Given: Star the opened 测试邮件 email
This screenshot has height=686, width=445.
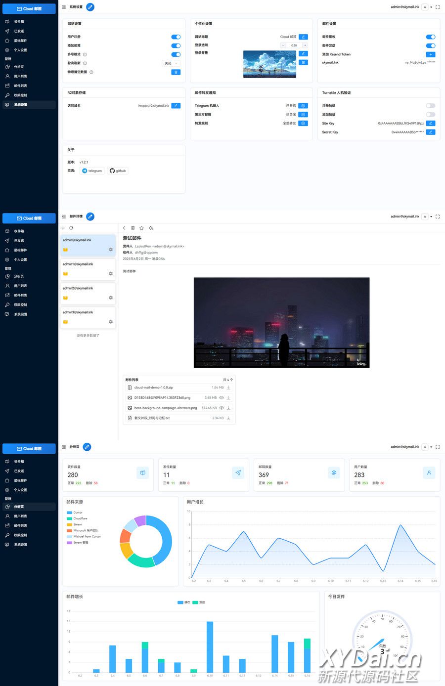Looking at the screenshot, I should pos(141,228).
